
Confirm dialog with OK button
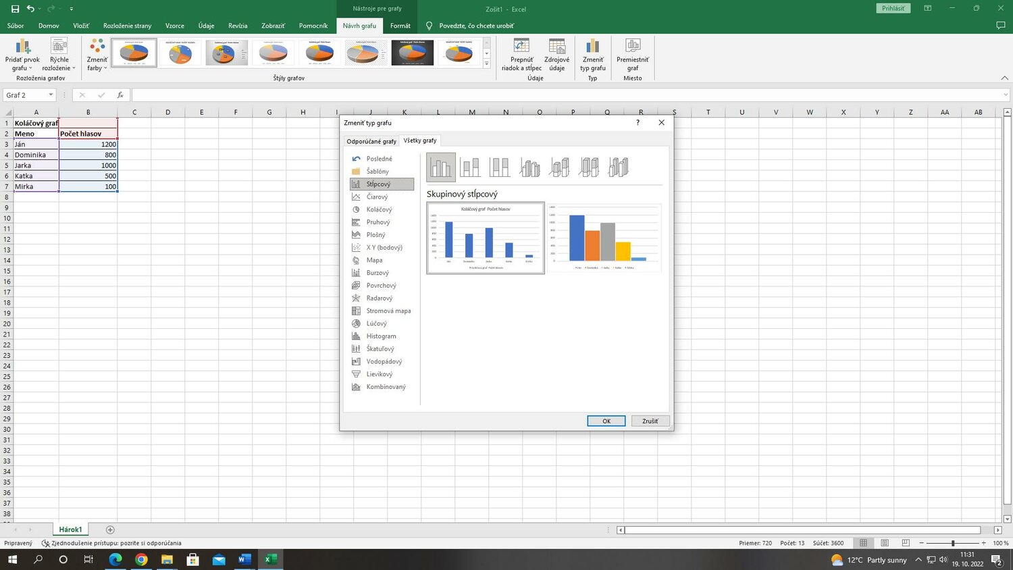(606, 421)
